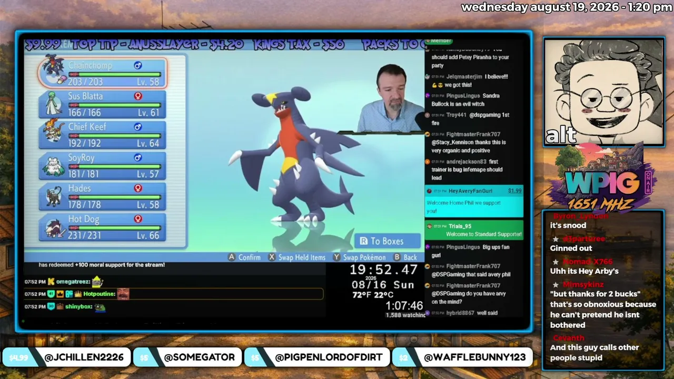
Task: Click the B button glyph next to Back
Action: [x=397, y=257]
